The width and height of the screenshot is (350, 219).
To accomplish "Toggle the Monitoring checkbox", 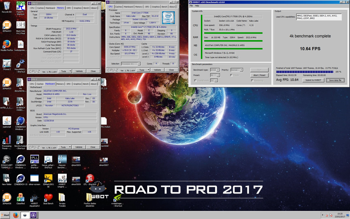I will click(x=252, y=80).
